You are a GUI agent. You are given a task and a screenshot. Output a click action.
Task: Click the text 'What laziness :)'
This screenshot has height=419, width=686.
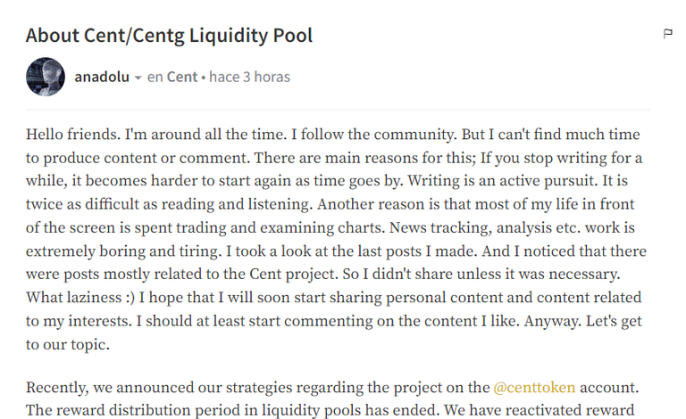pyautogui.click(x=80, y=297)
